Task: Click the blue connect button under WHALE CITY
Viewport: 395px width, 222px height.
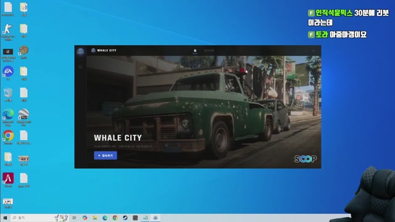Action: pos(106,155)
